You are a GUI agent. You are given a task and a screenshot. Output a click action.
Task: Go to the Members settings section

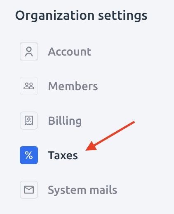coord(59,86)
